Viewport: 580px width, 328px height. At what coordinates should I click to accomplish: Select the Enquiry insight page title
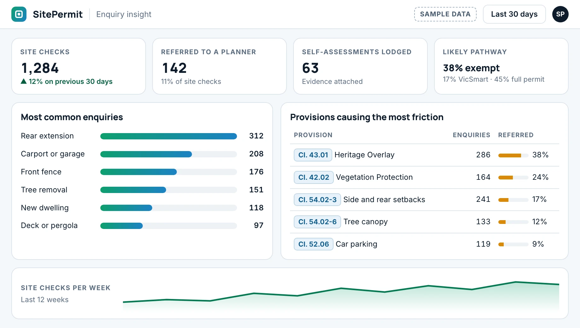click(x=124, y=14)
